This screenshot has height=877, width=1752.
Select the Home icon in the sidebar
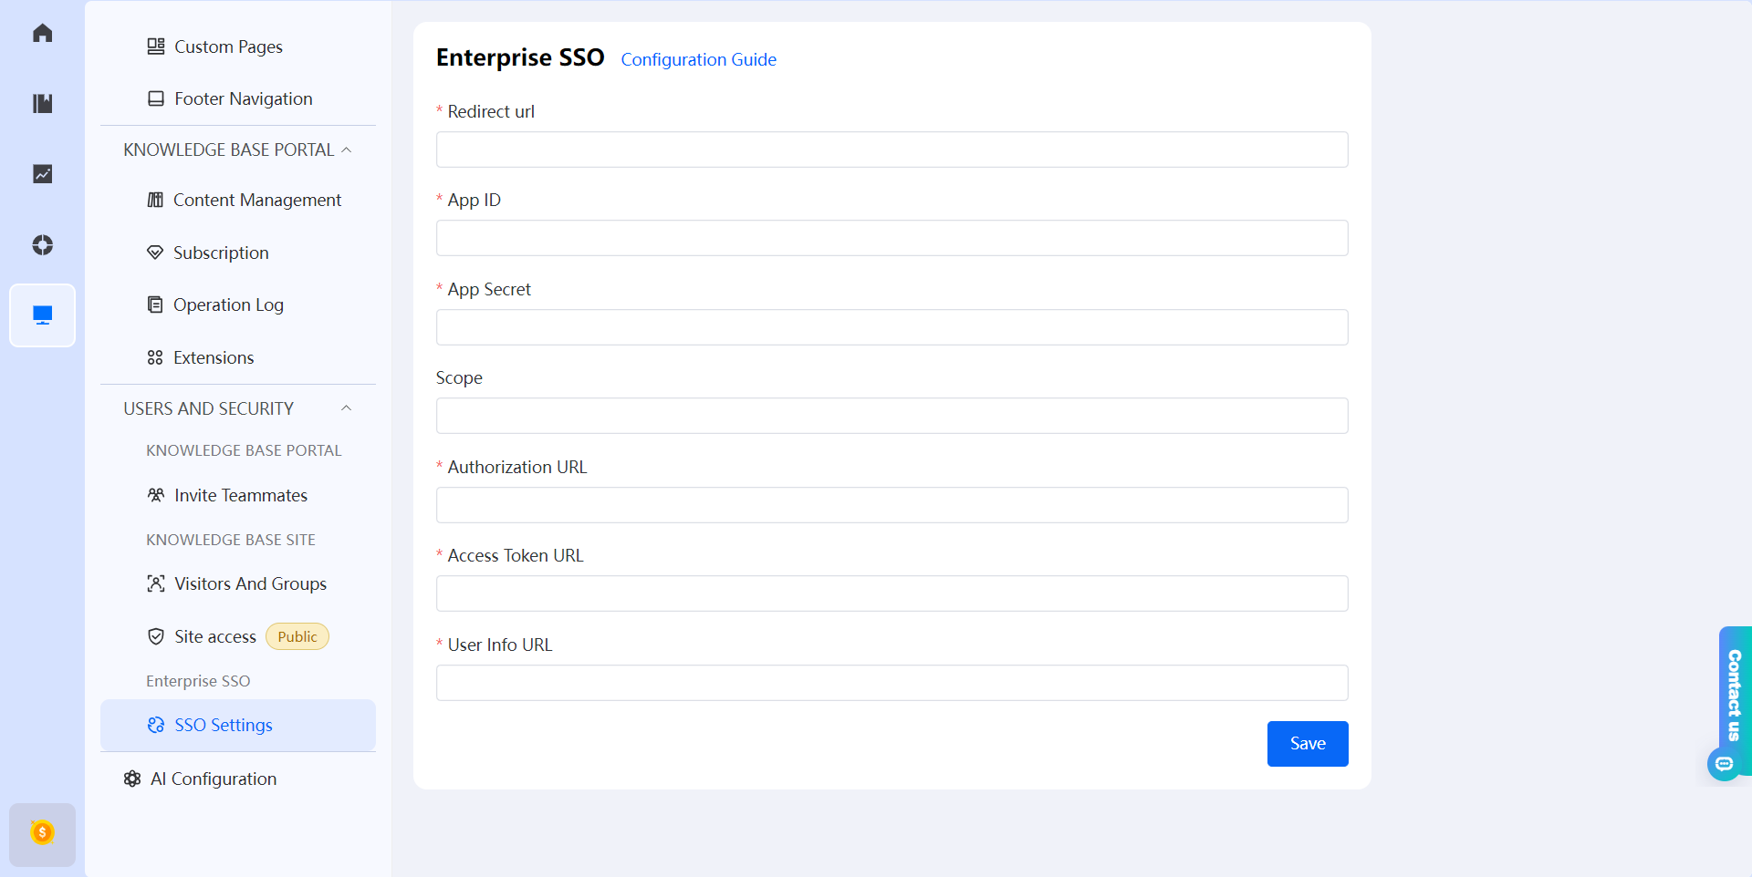click(x=42, y=33)
